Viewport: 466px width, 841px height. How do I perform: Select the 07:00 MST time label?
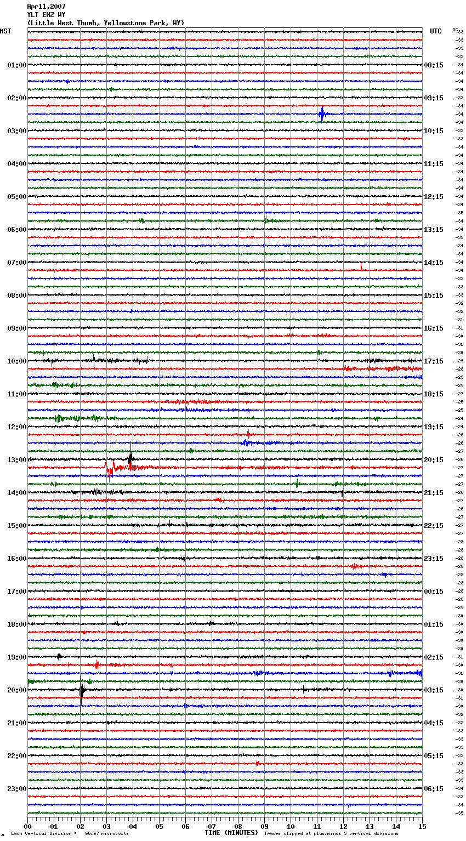(16, 263)
